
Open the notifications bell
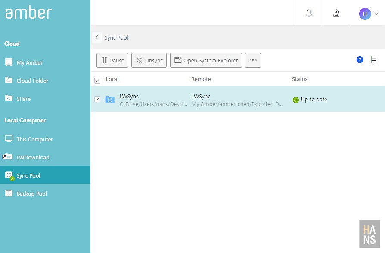tap(309, 13)
